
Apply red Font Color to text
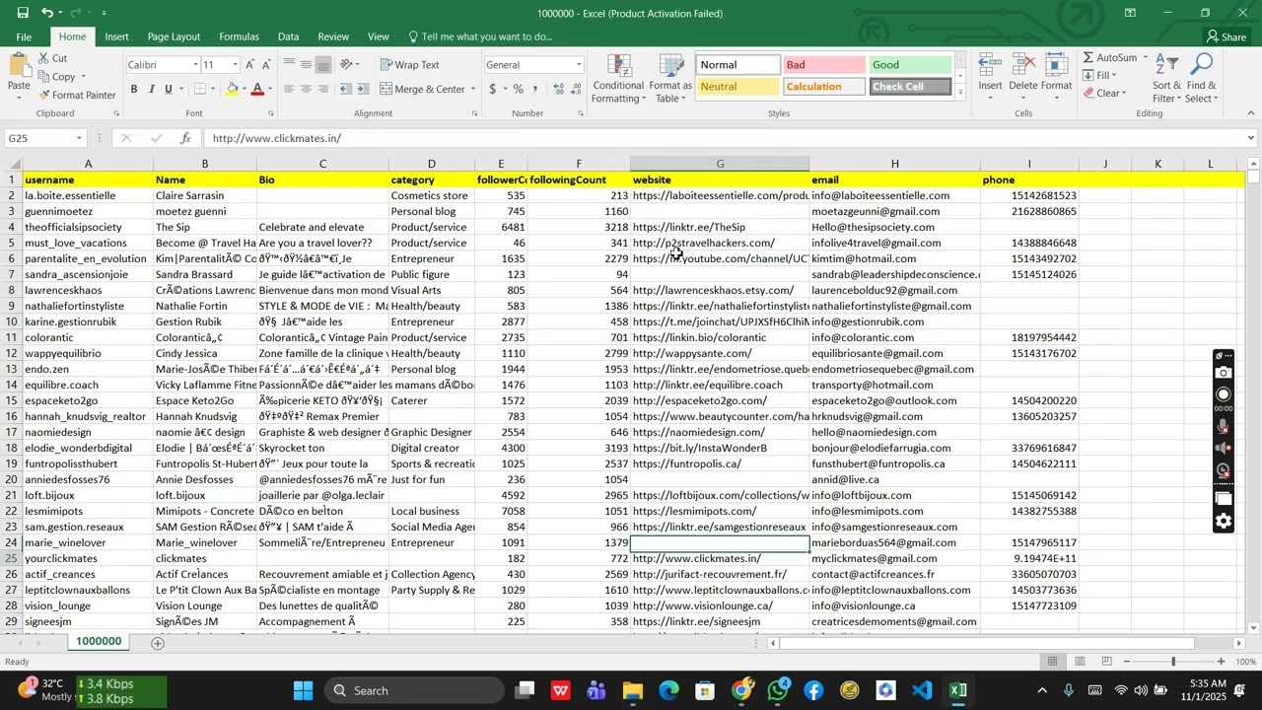pos(257,89)
